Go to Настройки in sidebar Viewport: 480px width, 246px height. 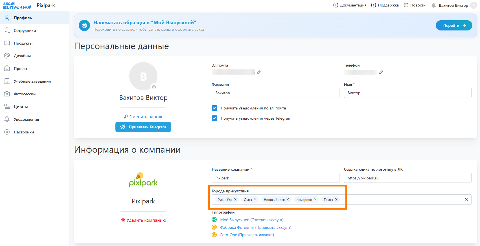point(24,132)
